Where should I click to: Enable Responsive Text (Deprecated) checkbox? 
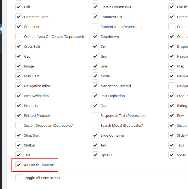(95, 115)
